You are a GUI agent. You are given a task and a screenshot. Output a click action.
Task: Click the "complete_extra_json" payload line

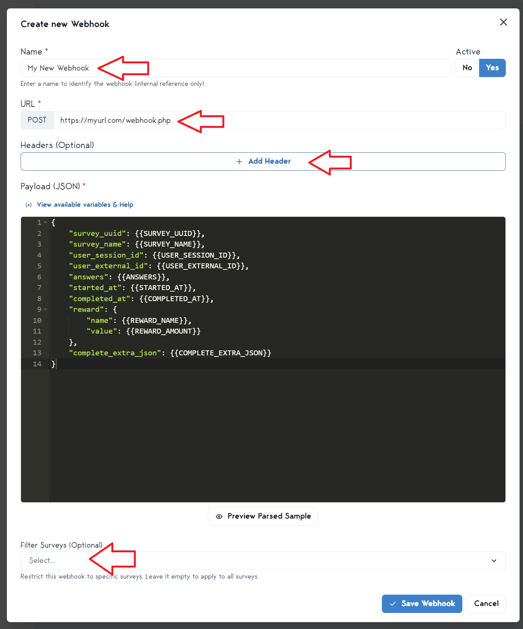point(170,353)
